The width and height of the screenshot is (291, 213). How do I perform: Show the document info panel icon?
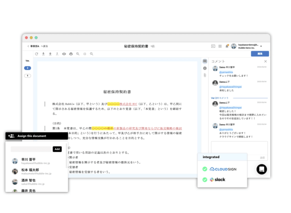[205, 68]
